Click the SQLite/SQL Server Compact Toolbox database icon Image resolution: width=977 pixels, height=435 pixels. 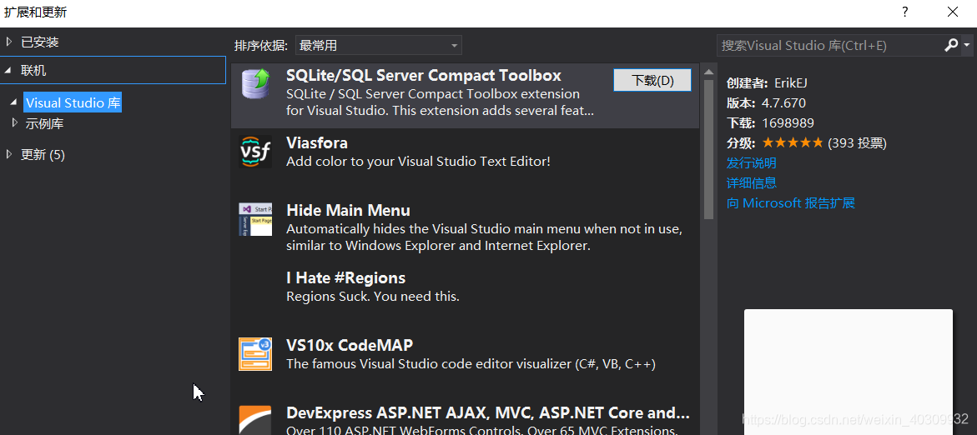coord(255,85)
